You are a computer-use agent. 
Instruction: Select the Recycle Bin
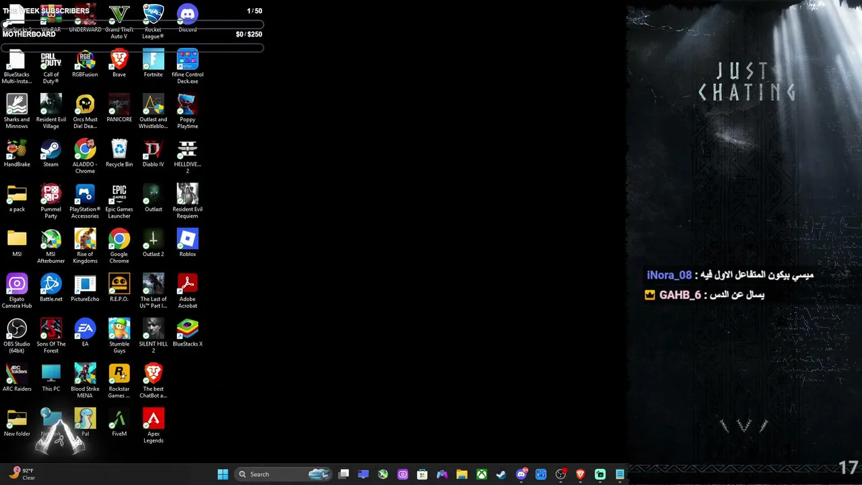pos(119,154)
